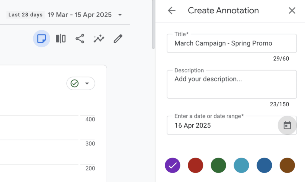This screenshot has height=182, width=305.
Task: Pick the red annotation color swatch
Action: [195, 165]
